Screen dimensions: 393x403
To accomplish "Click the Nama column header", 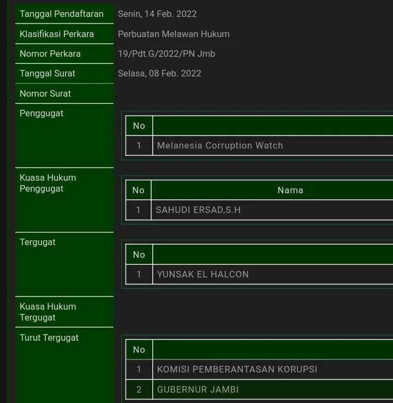I will 290,190.
